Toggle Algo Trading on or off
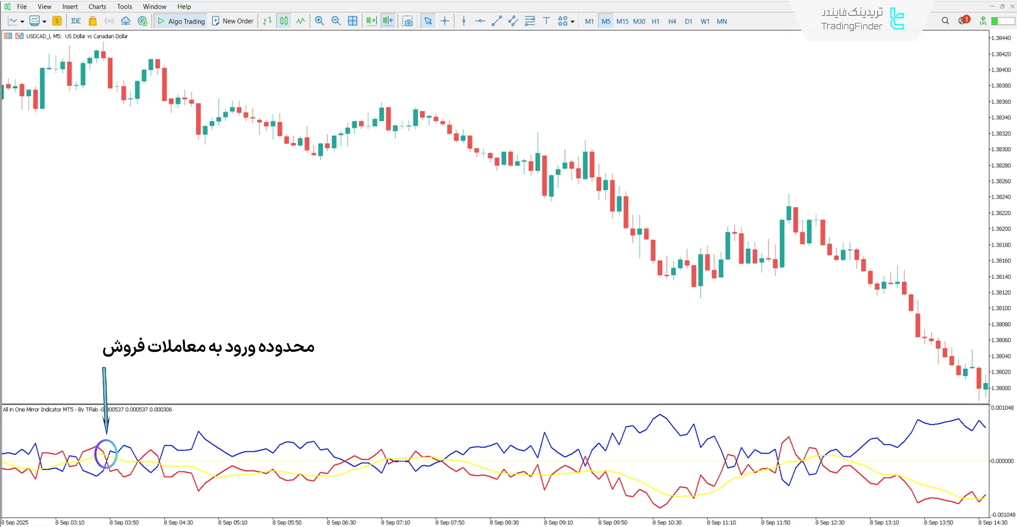 (x=181, y=21)
